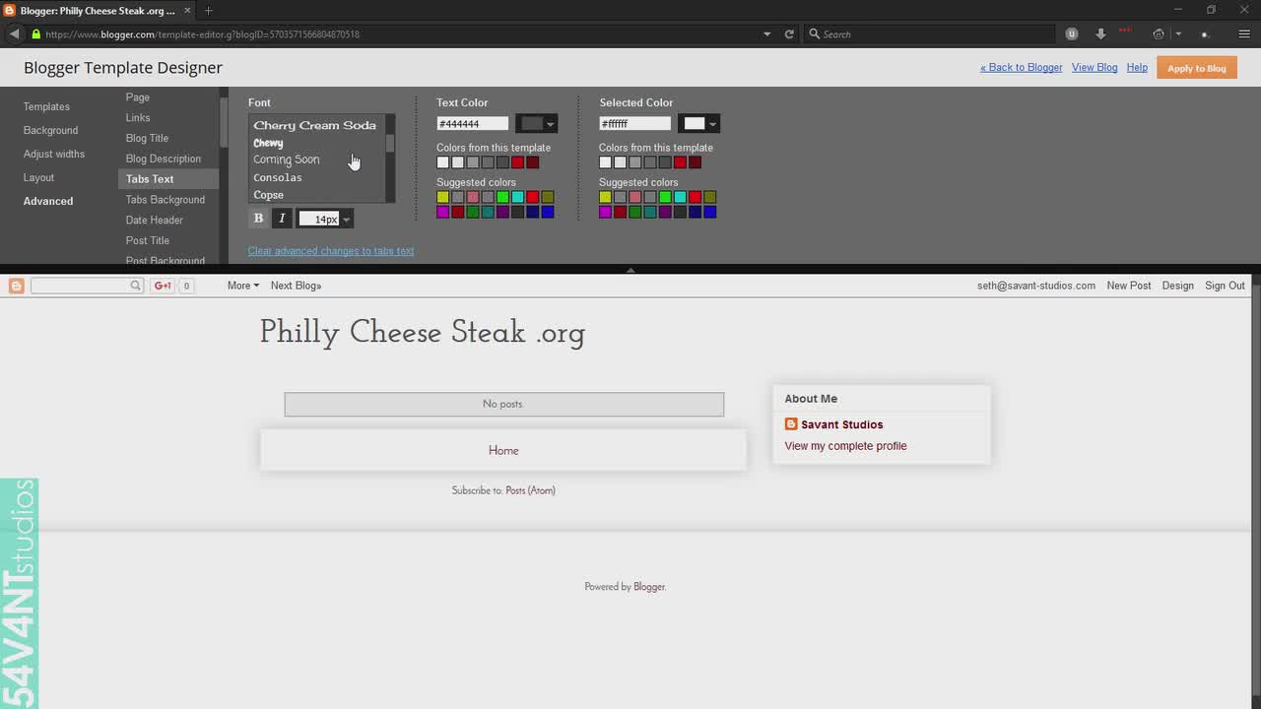This screenshot has height=709, width=1261.
Task: Choose the Coming Soon font
Action: (287, 160)
